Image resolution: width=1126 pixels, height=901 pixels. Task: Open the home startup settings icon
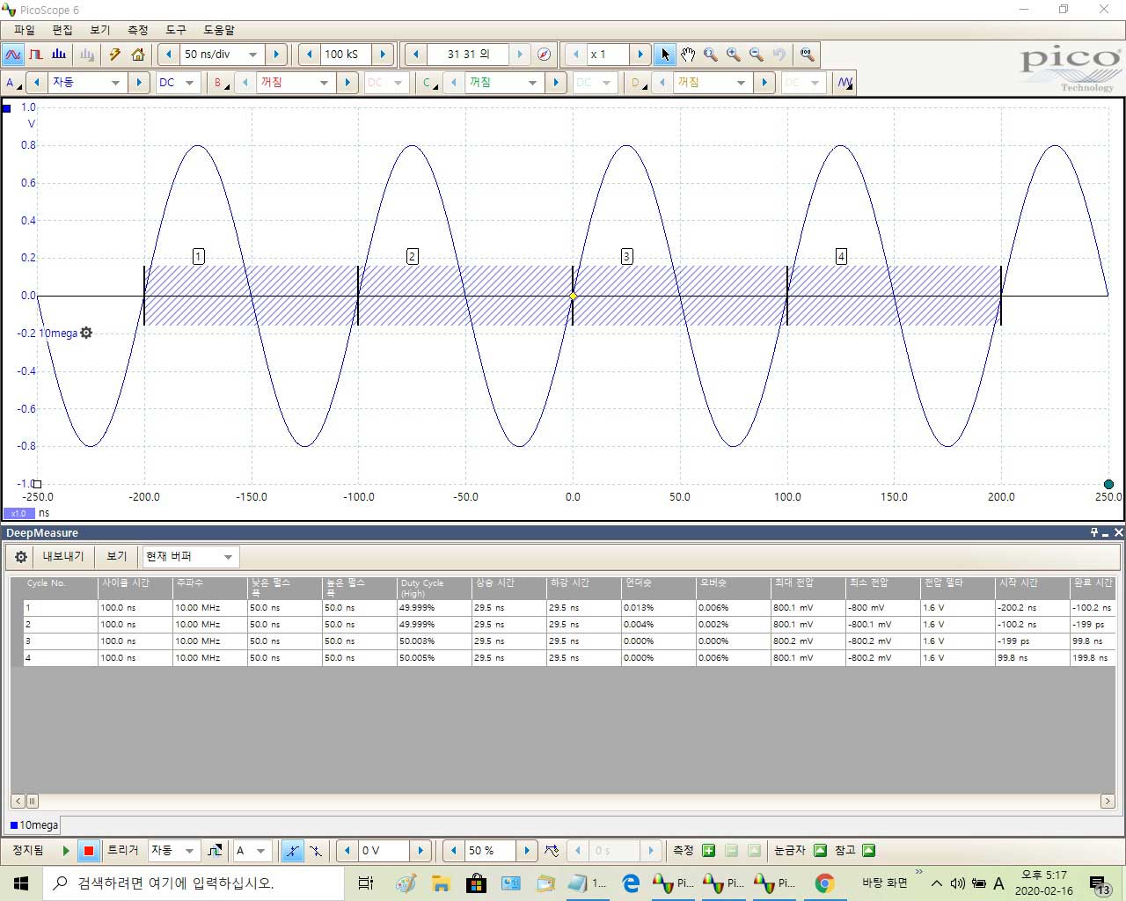tap(138, 55)
